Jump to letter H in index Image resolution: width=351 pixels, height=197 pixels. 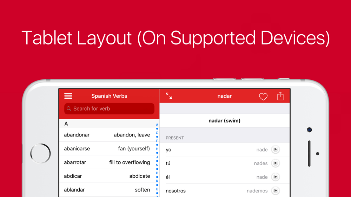pos(157,149)
